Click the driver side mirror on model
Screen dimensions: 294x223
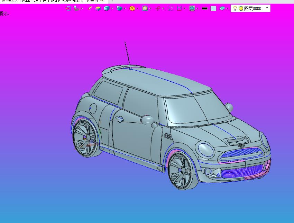coord(148,120)
